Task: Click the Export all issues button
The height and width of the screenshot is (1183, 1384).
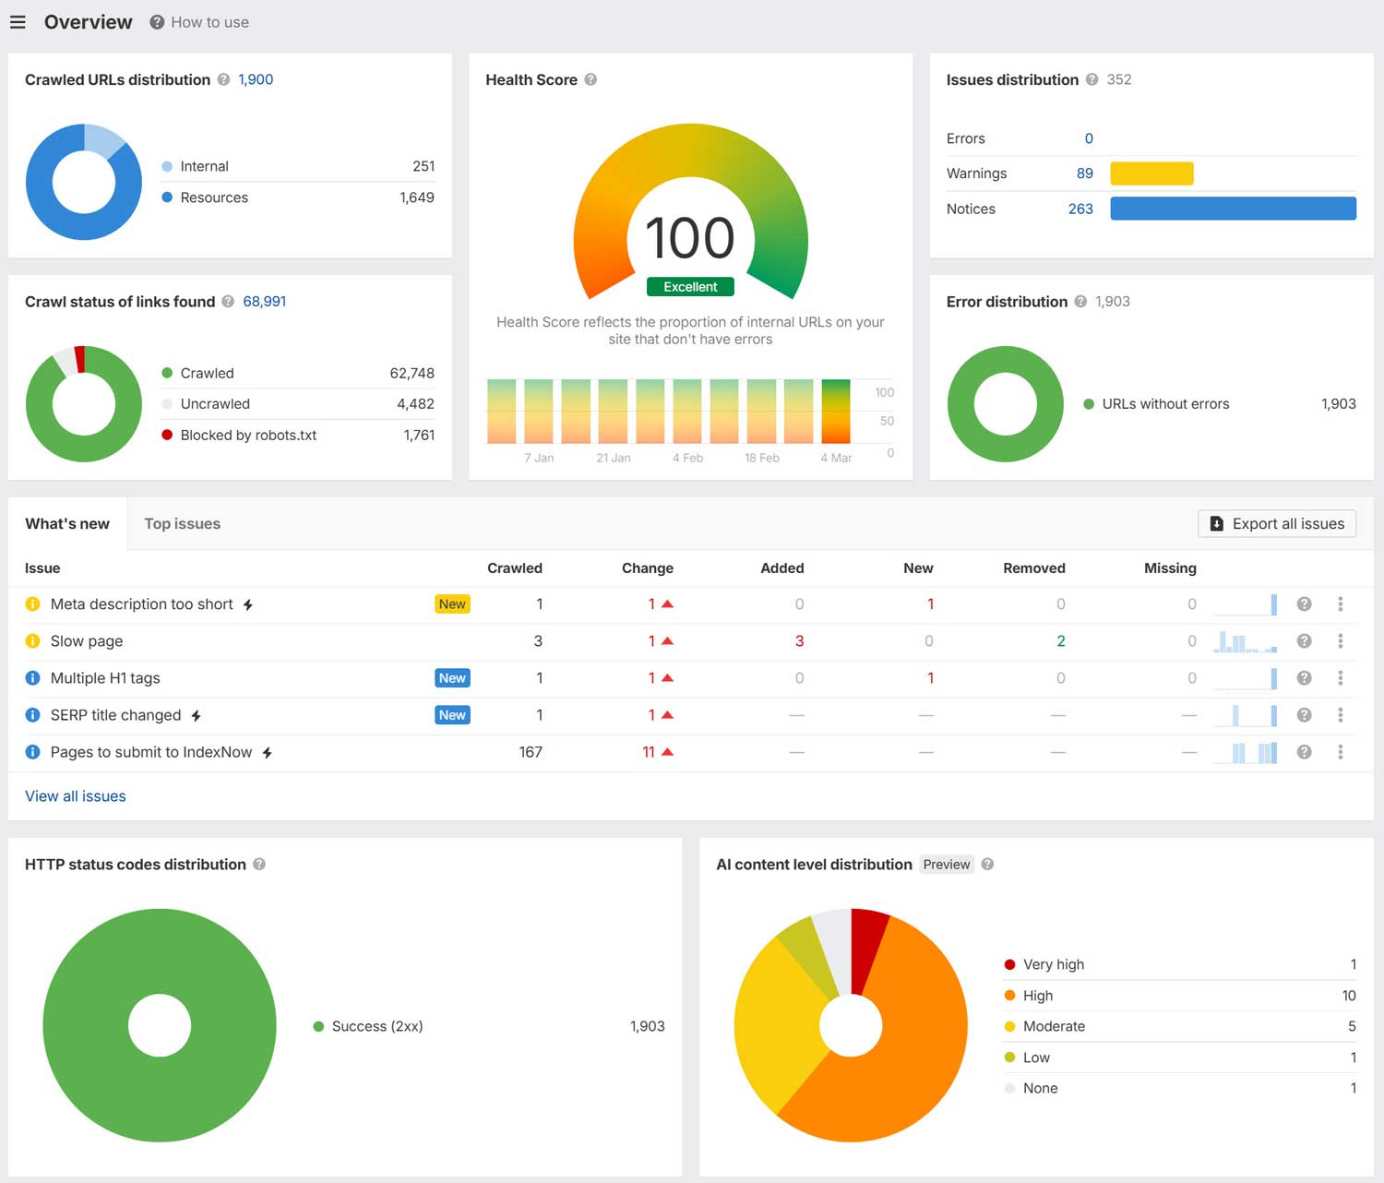Action: (1277, 523)
